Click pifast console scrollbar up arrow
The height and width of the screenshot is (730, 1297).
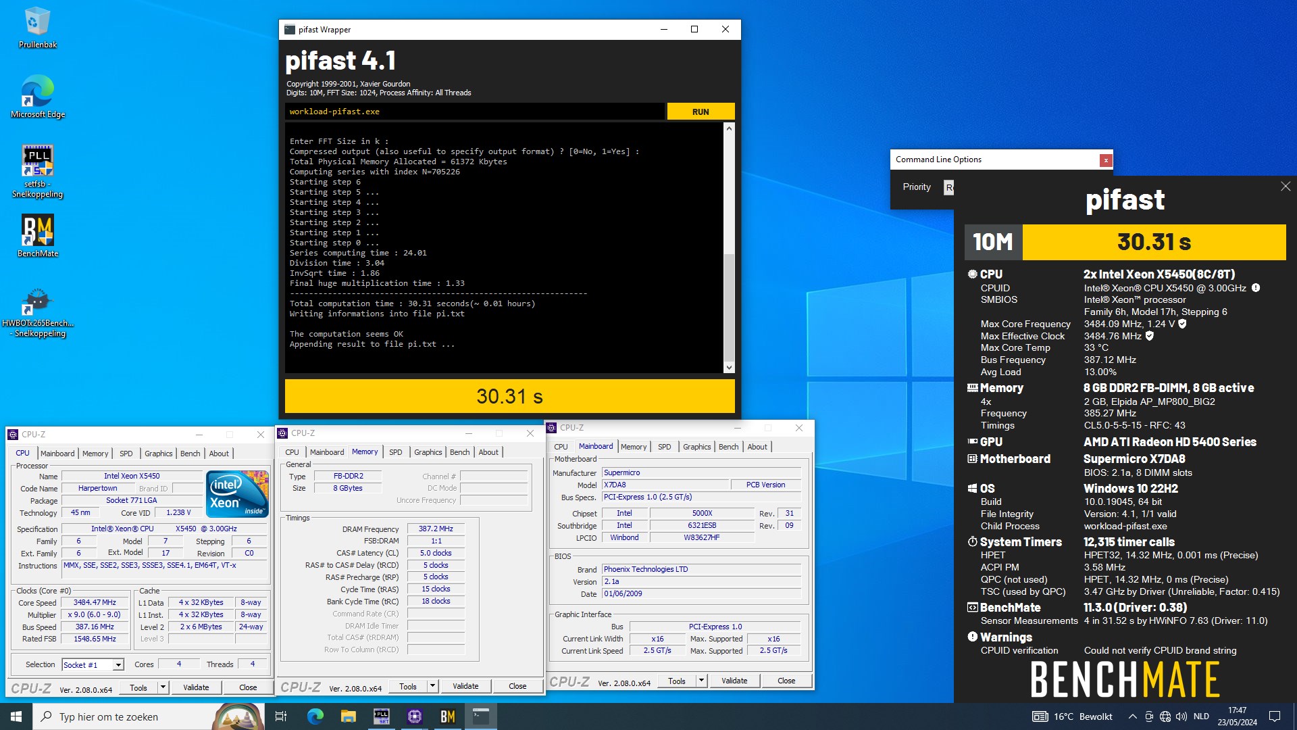(x=729, y=128)
